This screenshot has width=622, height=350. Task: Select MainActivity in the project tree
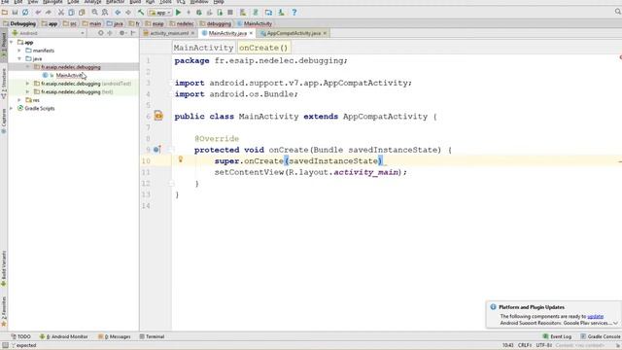(x=69, y=76)
